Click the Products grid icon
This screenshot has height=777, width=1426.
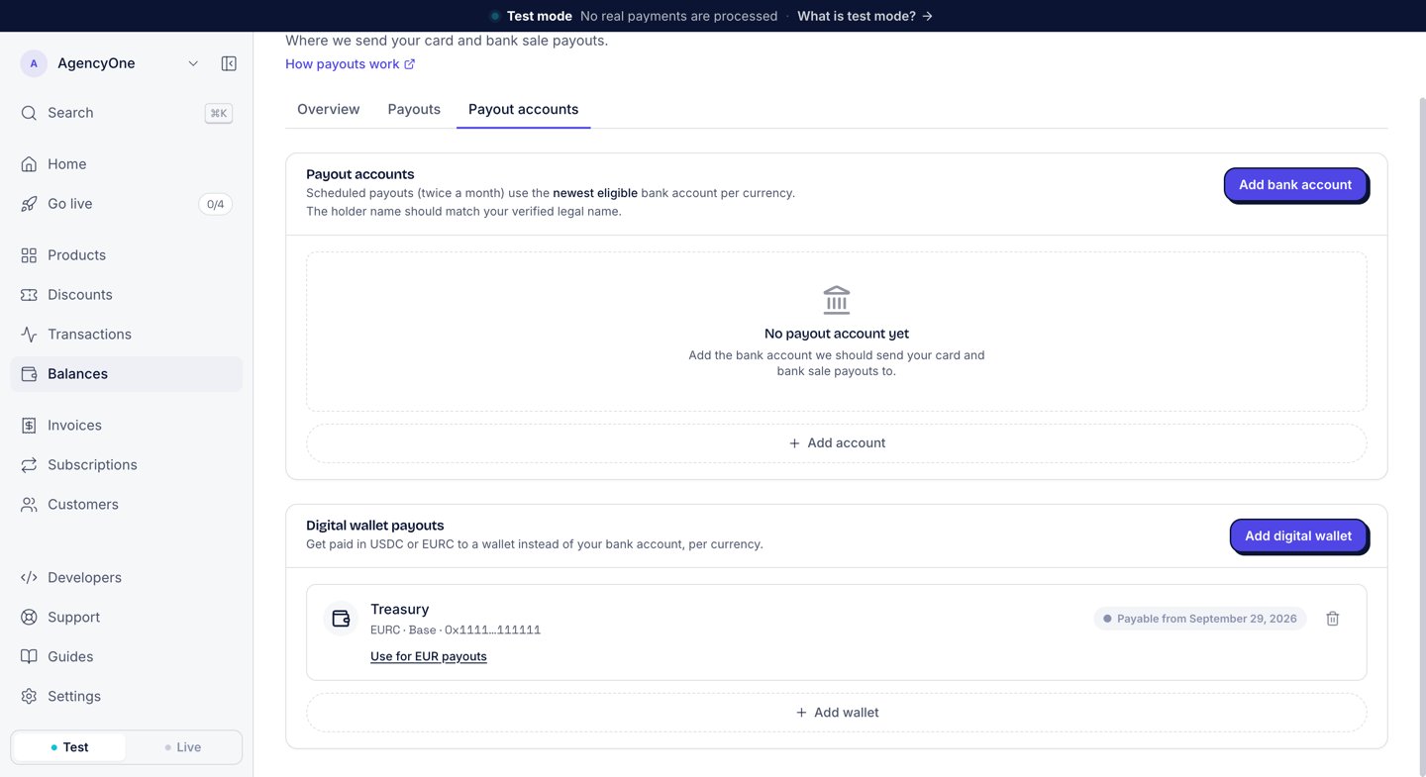point(29,255)
